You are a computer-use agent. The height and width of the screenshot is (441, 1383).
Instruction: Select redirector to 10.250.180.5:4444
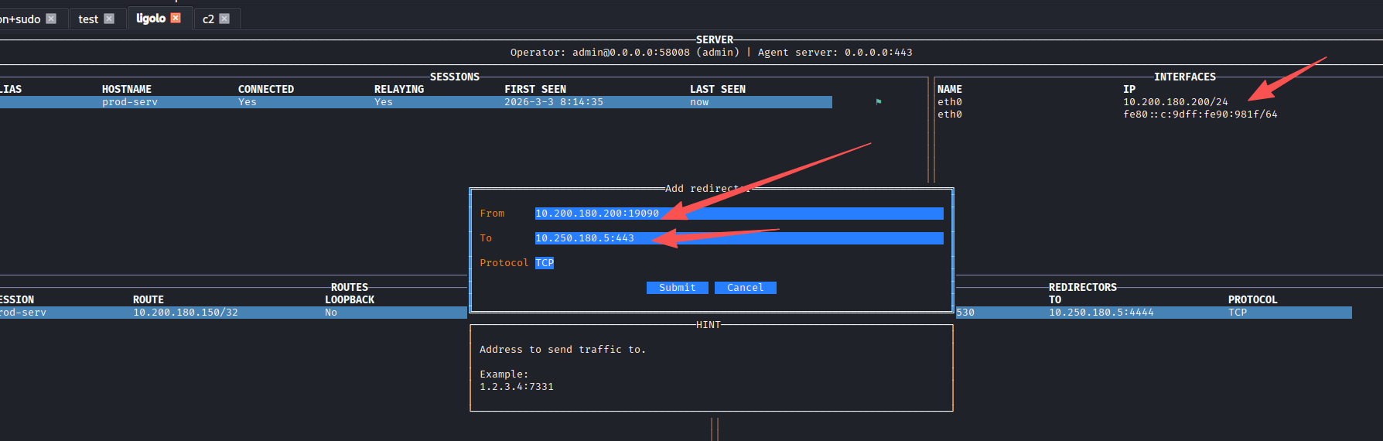click(x=1101, y=313)
